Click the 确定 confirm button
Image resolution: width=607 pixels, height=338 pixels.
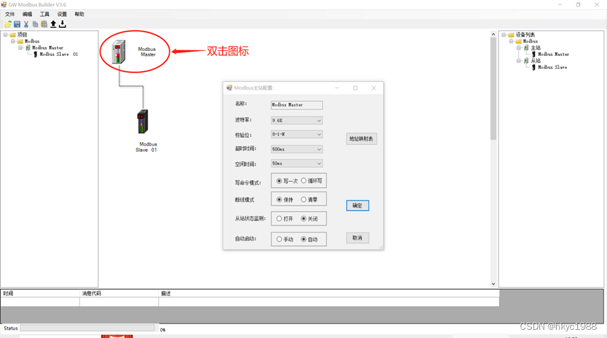357,206
